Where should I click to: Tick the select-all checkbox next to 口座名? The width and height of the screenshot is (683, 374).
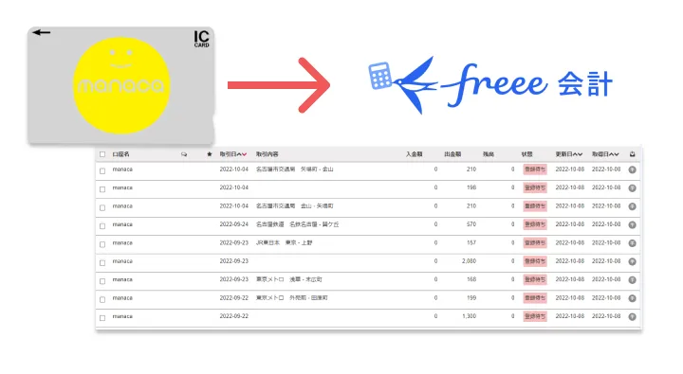click(102, 154)
